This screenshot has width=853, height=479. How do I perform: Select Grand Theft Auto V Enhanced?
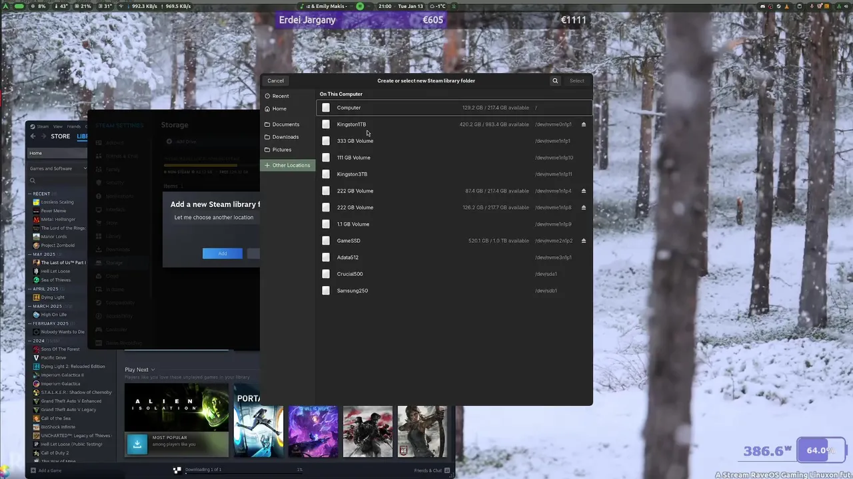[71, 401]
